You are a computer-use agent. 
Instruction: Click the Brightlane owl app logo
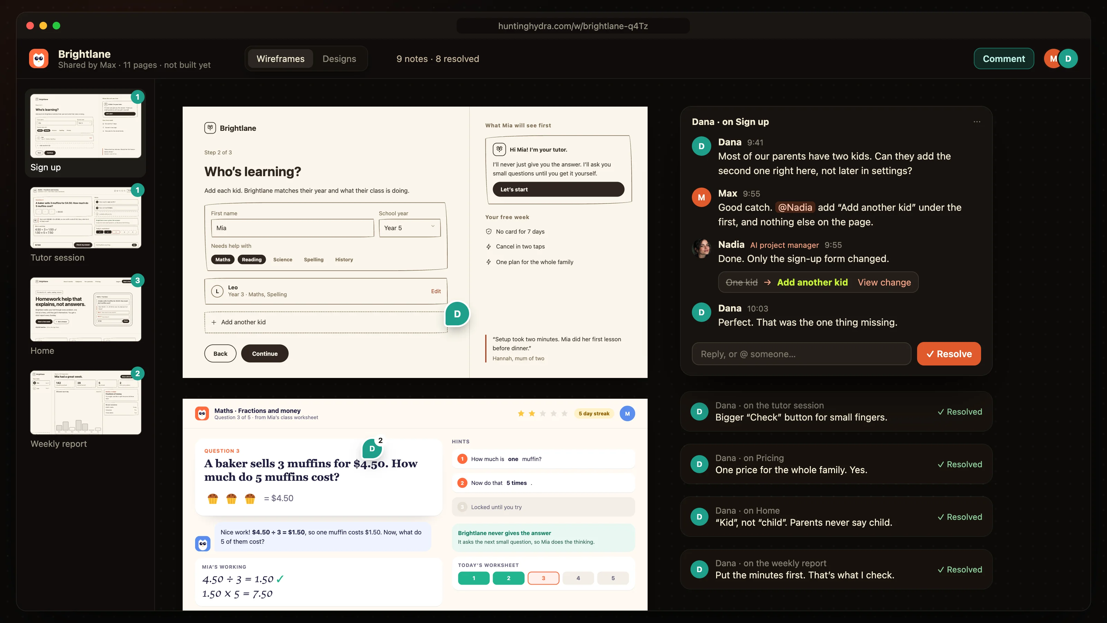tap(39, 58)
